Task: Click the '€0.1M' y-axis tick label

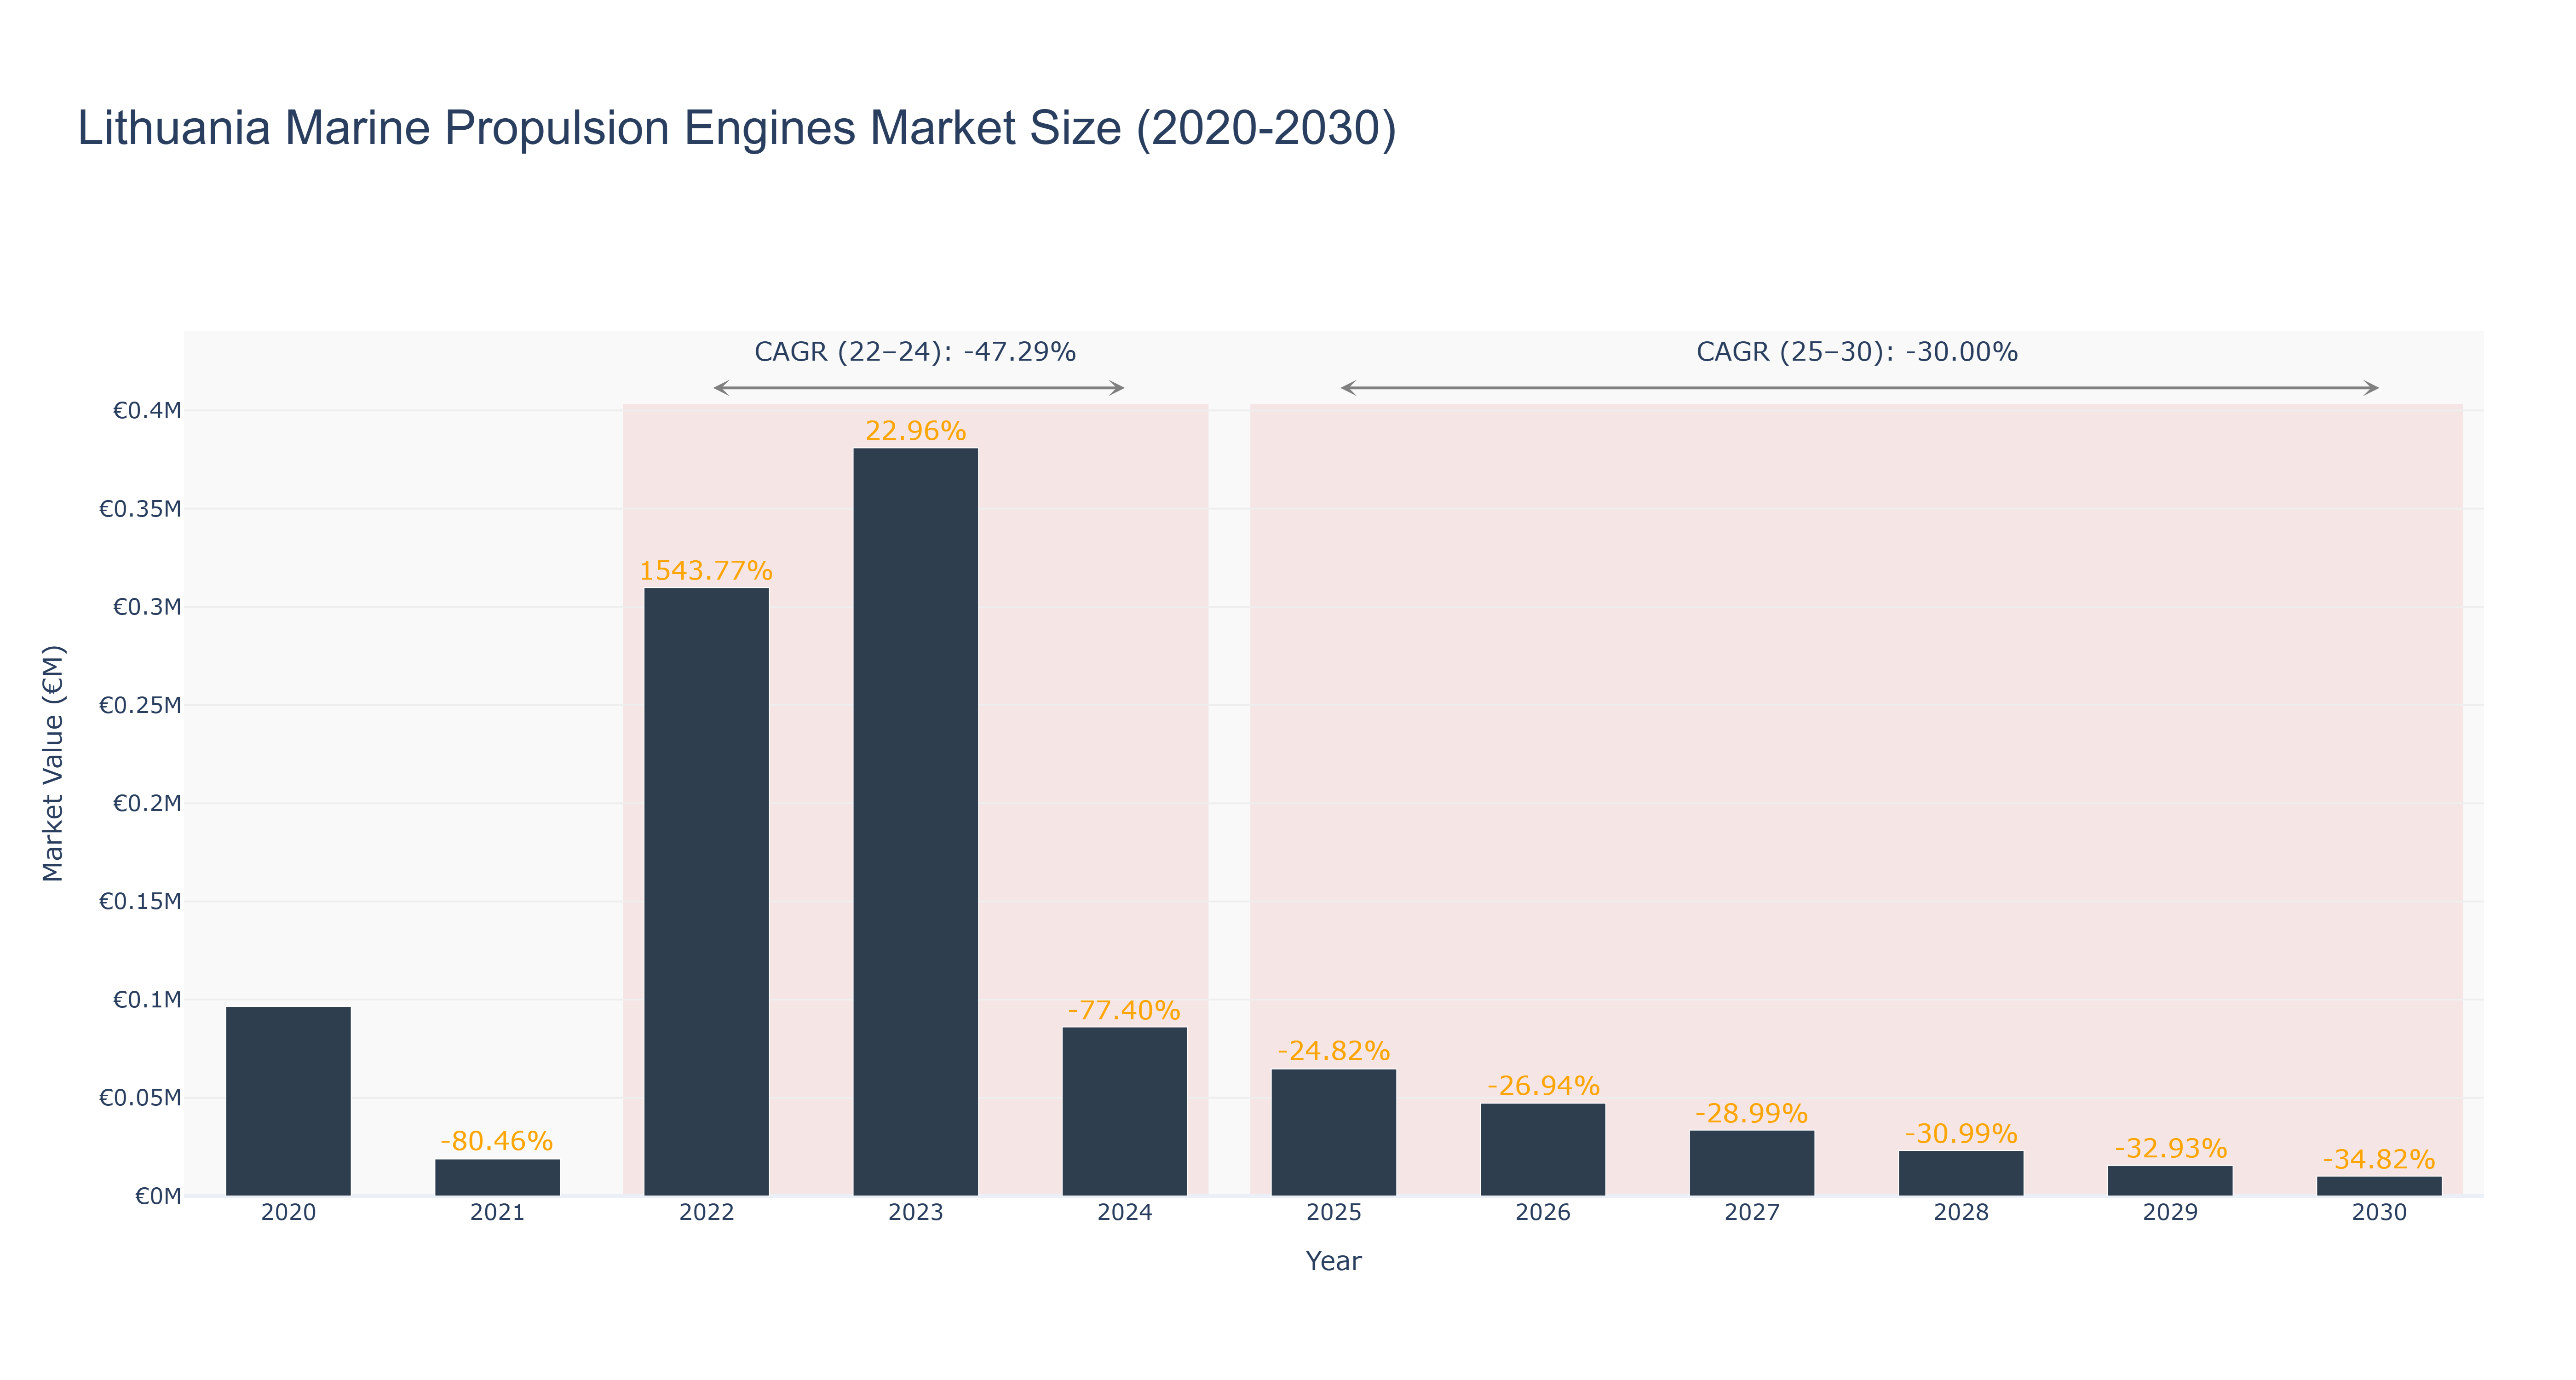Action: coord(147,1000)
